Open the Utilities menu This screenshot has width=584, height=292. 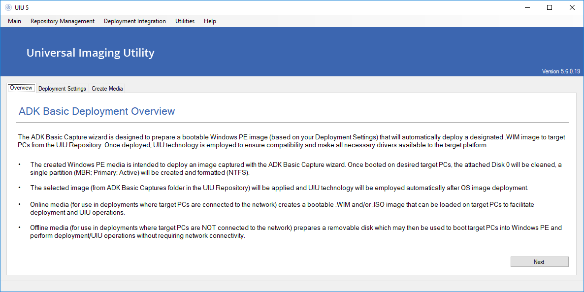coord(185,21)
